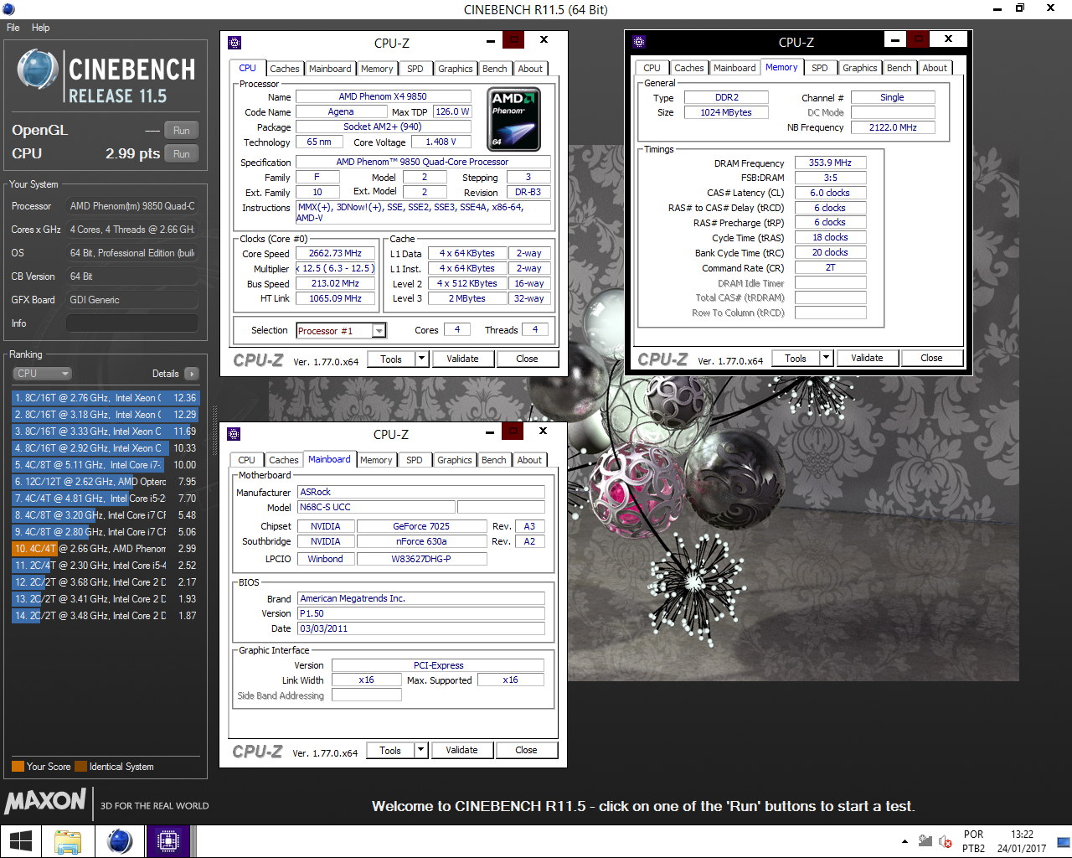Viewport: 1072px width, 858px height.
Task: Open the Ranking Details arrow button
Action: point(191,374)
